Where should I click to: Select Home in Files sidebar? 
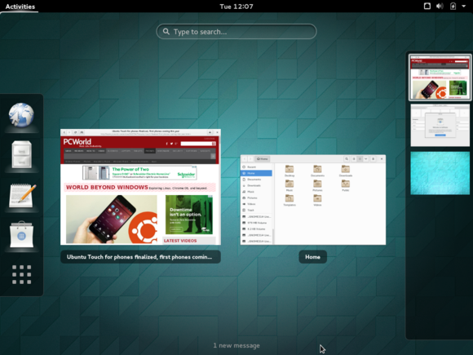[257, 173]
